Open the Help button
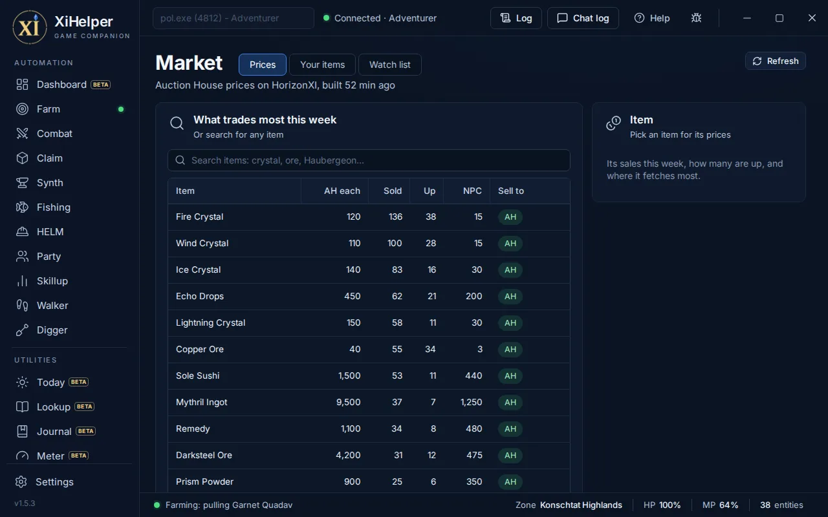Image resolution: width=828 pixels, height=517 pixels. (652, 18)
